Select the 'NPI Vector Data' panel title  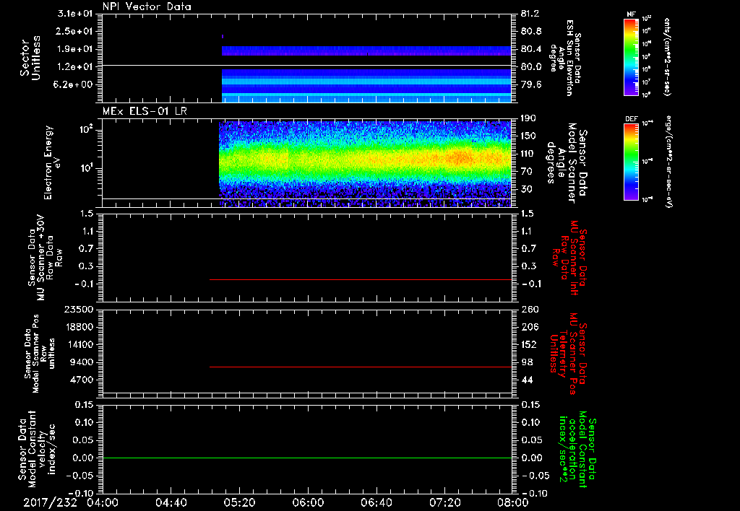tap(147, 6)
